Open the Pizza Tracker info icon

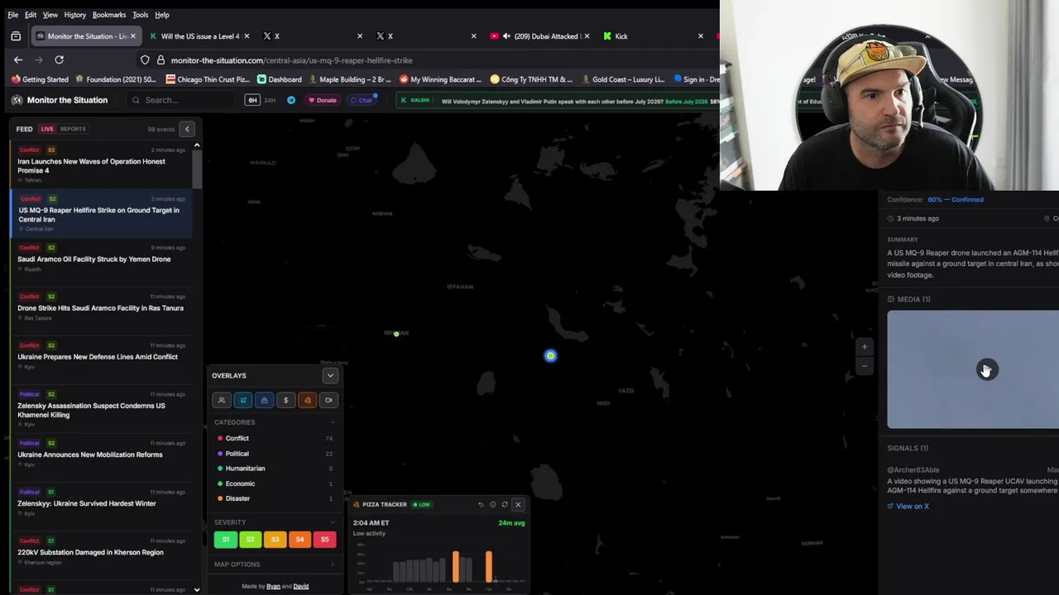(492, 504)
